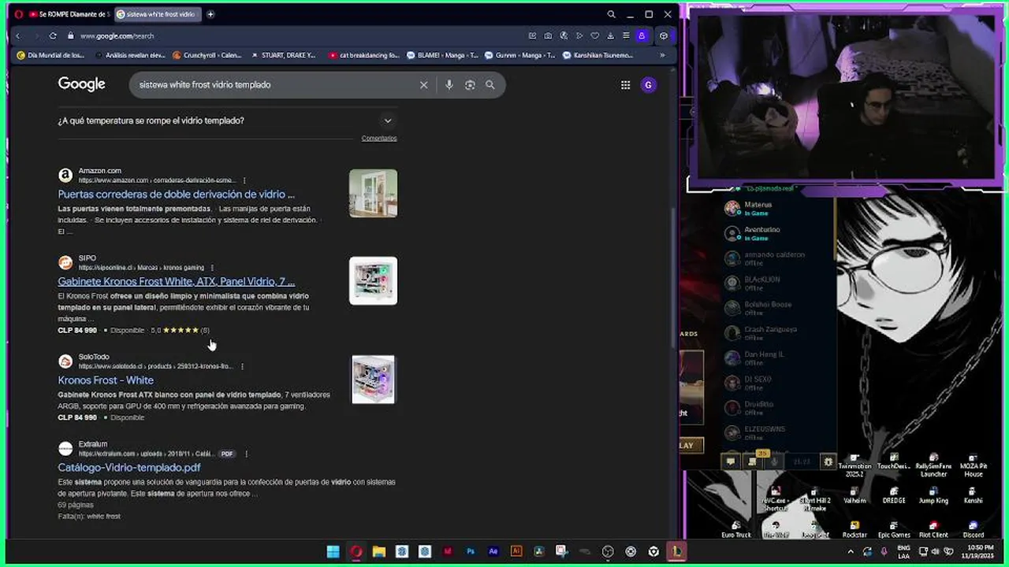The height and width of the screenshot is (567, 1009).
Task: Click the Google search input field
Action: pos(276,84)
